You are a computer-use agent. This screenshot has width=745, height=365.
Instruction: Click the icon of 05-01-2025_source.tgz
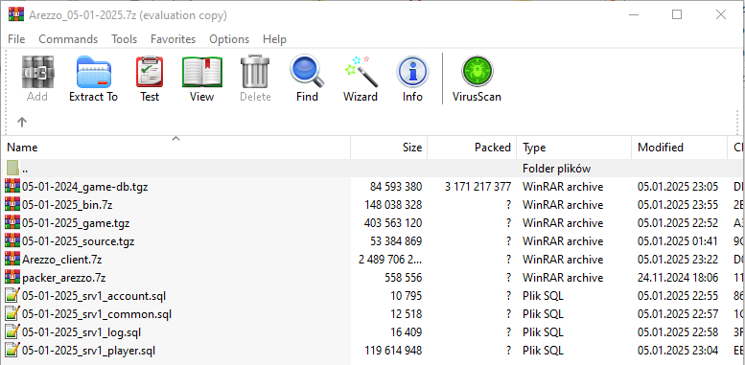(x=12, y=240)
